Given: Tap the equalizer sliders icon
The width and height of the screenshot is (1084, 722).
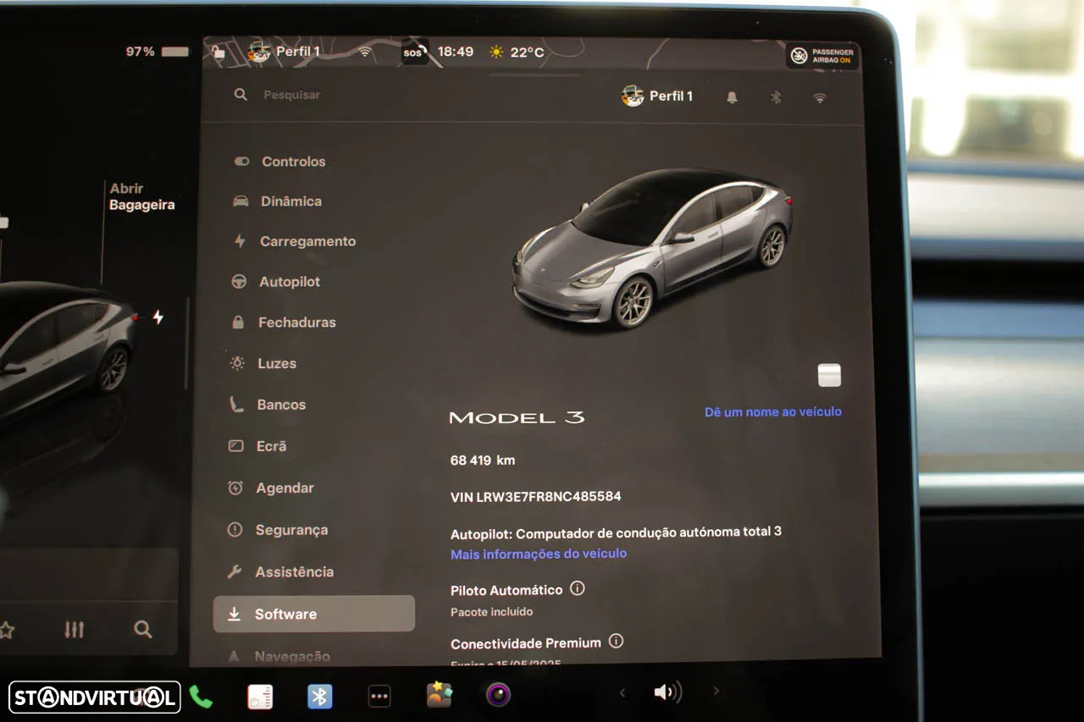Looking at the screenshot, I should (75, 629).
